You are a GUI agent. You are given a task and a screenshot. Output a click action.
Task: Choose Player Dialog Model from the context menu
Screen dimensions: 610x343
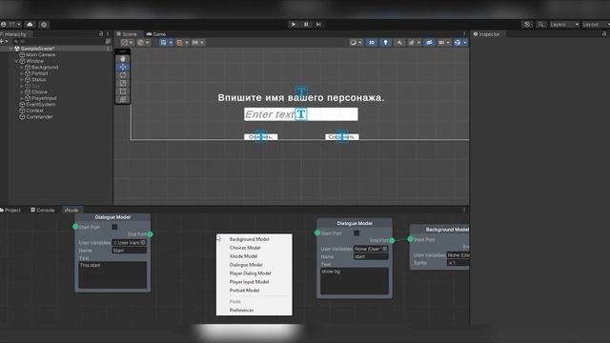[254, 273]
